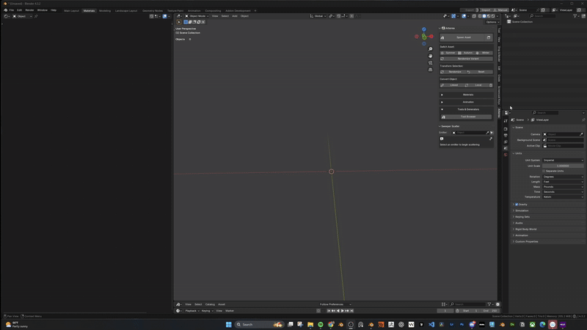Collapse the Tools & Generators subpanel
The height and width of the screenshot is (330, 587).
(466, 109)
